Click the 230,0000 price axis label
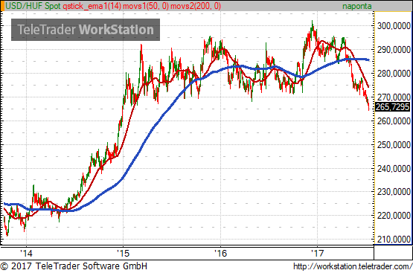413x273 pixels. (394, 192)
